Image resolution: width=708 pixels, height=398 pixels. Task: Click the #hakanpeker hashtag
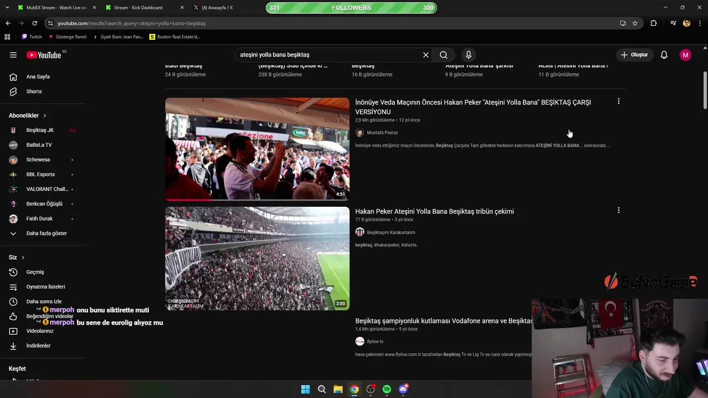point(387,245)
